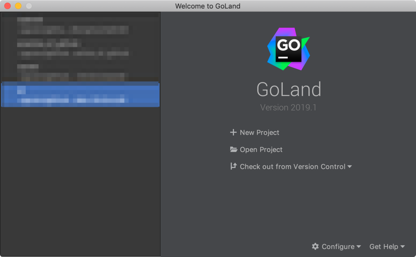Image resolution: width=416 pixels, height=257 pixels.
Task: Create a New Project
Action: tap(259, 132)
